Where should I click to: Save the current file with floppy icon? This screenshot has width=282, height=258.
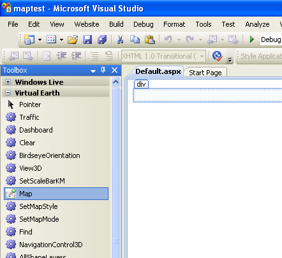87,39
